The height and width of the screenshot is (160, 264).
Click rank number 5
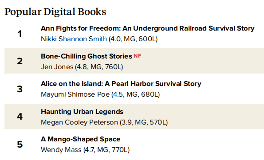point(20,144)
